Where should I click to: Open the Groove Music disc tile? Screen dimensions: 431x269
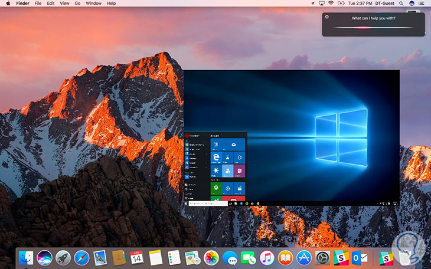click(x=228, y=188)
